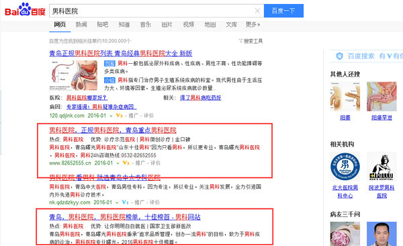
Task: Clear search box with X icon
Action: click(x=257, y=11)
